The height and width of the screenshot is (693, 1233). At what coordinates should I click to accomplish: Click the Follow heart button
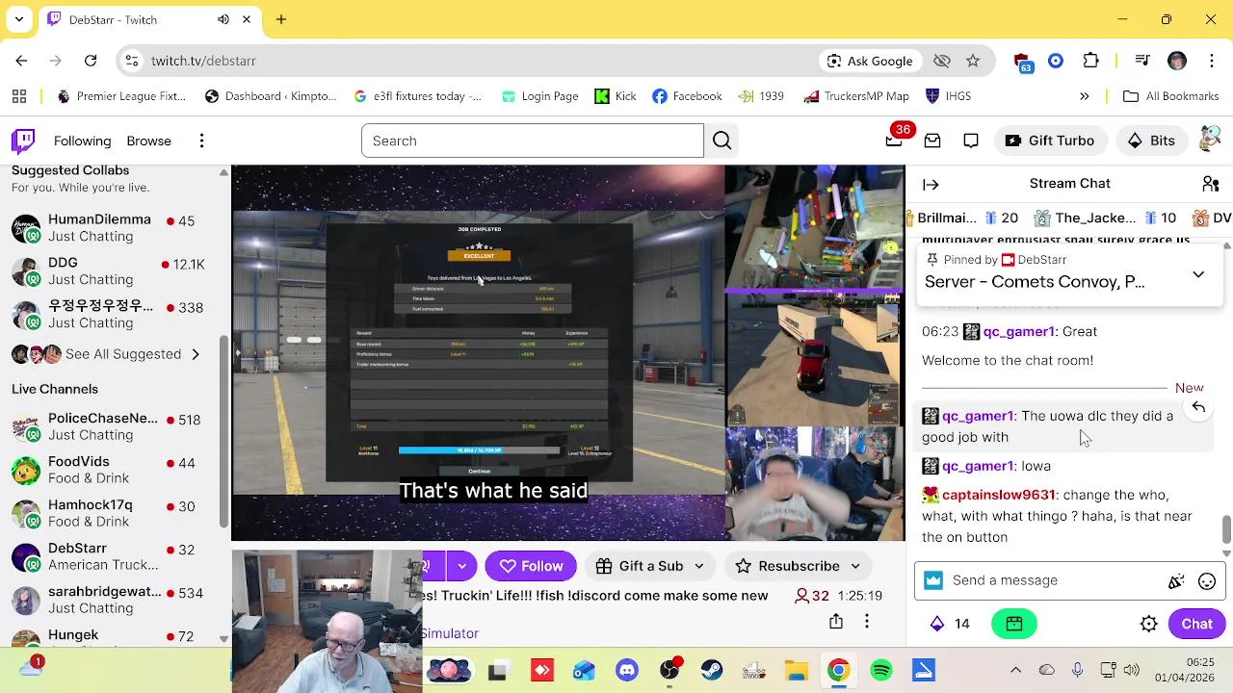click(x=531, y=566)
